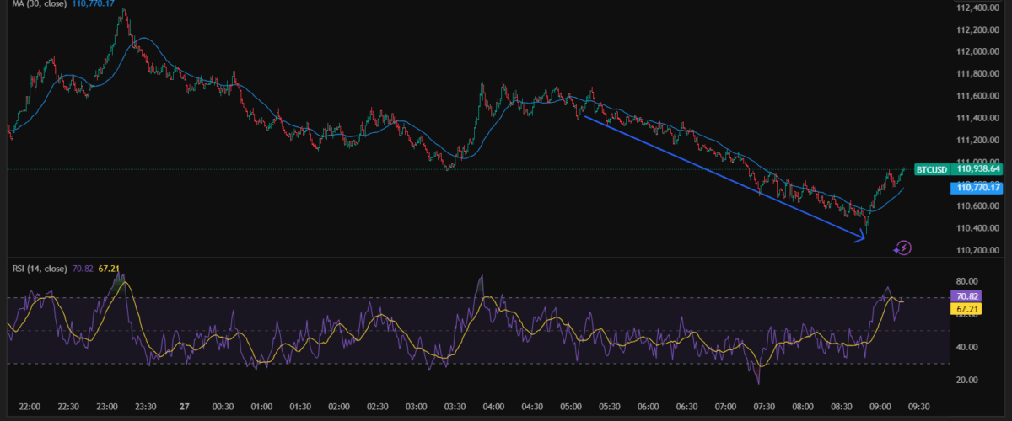Click the green BTCUSD symbol label

pos(932,169)
